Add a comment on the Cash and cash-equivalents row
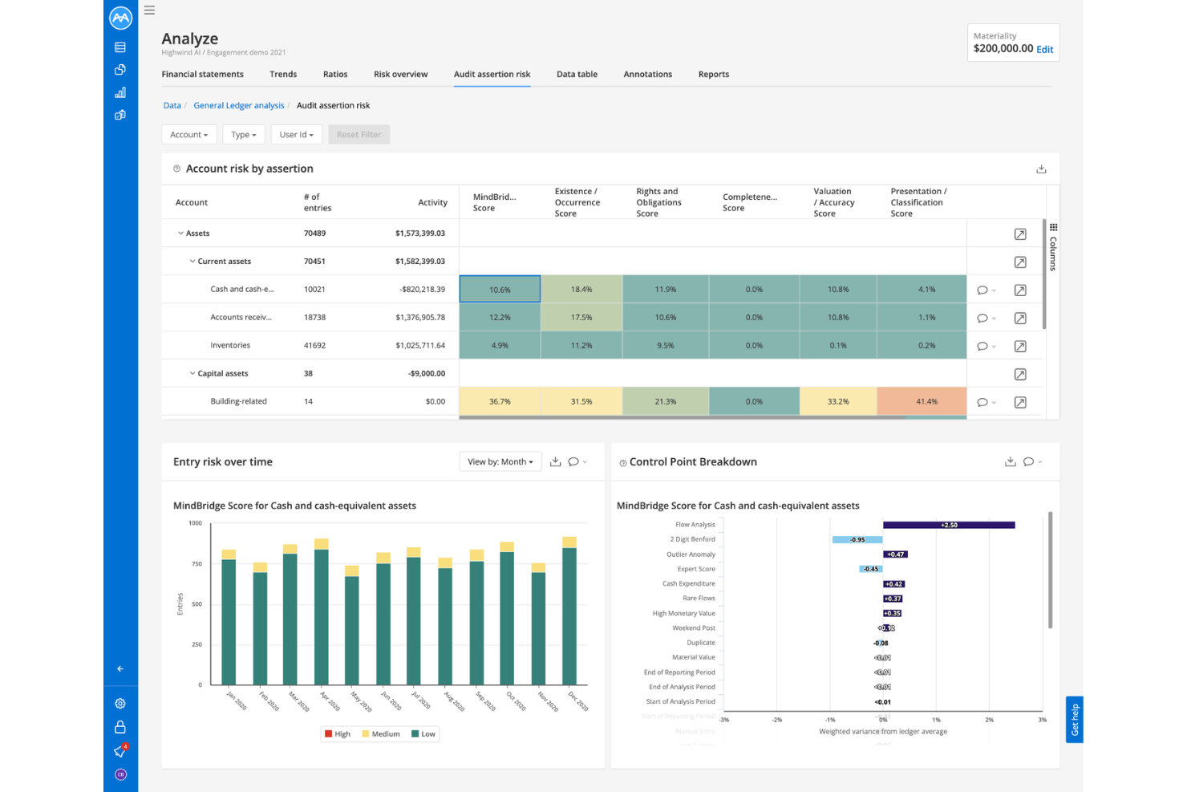The width and height of the screenshot is (1187, 792). click(x=986, y=290)
